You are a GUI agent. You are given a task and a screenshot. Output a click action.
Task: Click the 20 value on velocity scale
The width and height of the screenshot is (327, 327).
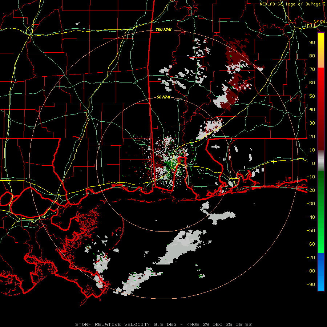tap(312, 136)
